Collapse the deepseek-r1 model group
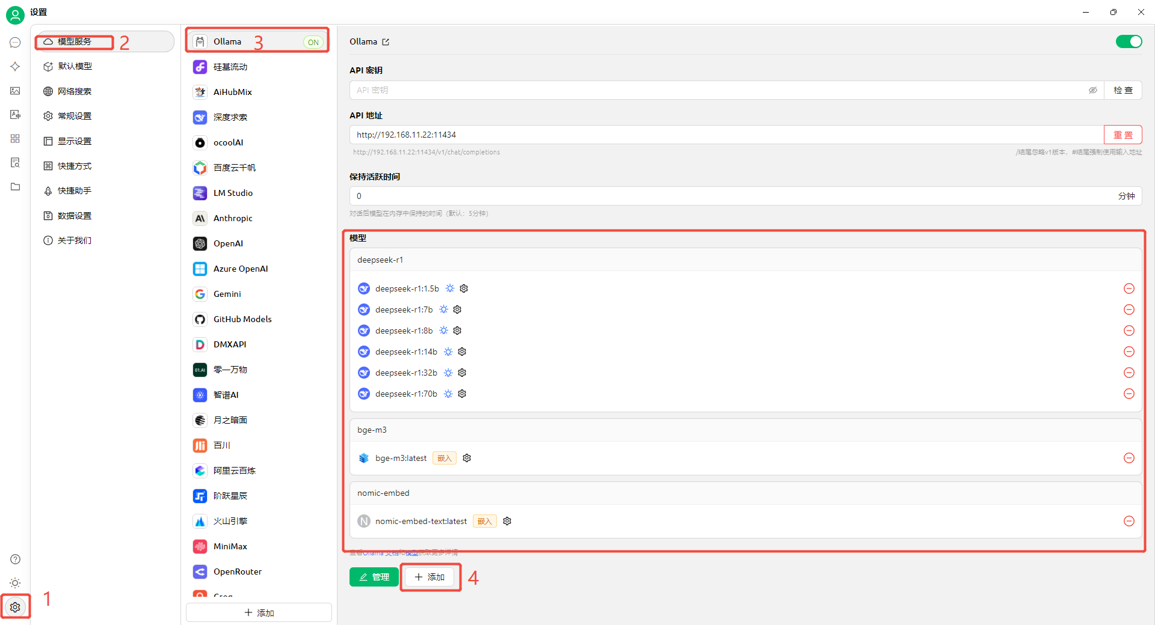 tap(745, 260)
